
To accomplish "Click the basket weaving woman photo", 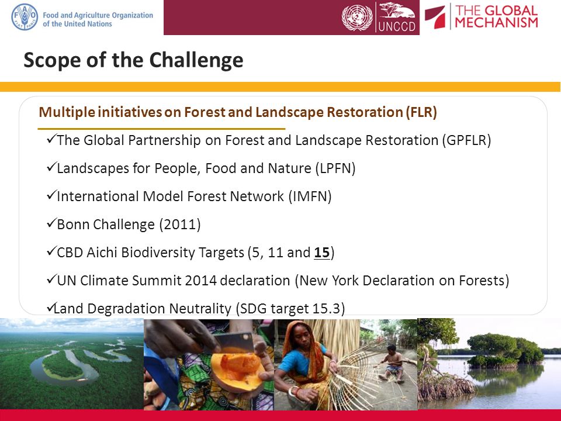I will [x=345, y=365].
